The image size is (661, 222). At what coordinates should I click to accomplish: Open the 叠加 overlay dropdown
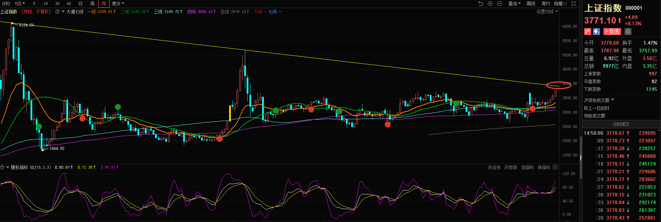click(514, 4)
